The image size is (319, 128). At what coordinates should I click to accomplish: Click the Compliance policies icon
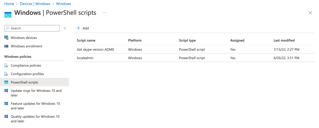[x=6, y=65]
